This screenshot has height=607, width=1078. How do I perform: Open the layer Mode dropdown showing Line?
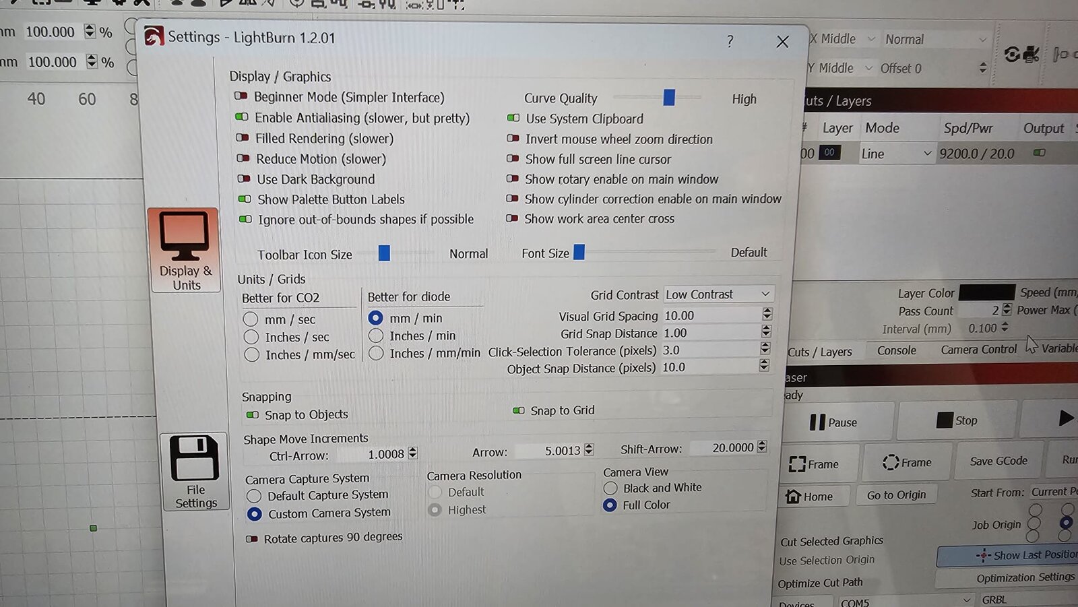pyautogui.click(x=897, y=154)
